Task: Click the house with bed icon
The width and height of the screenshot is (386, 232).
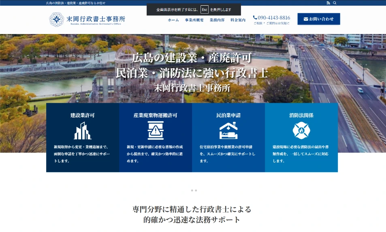Action: click(228, 130)
